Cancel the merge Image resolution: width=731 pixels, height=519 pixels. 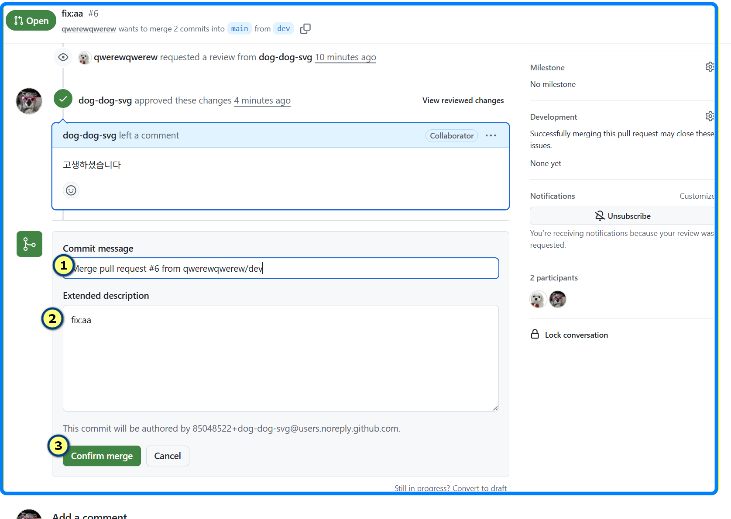[167, 456]
